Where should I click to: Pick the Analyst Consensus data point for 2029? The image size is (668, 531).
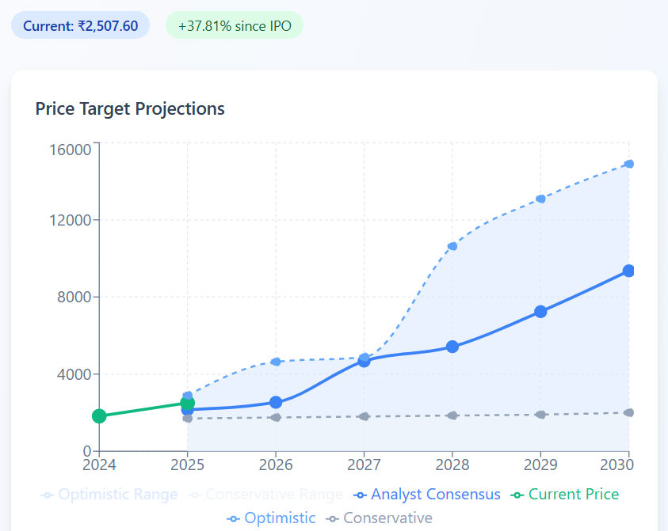point(540,312)
